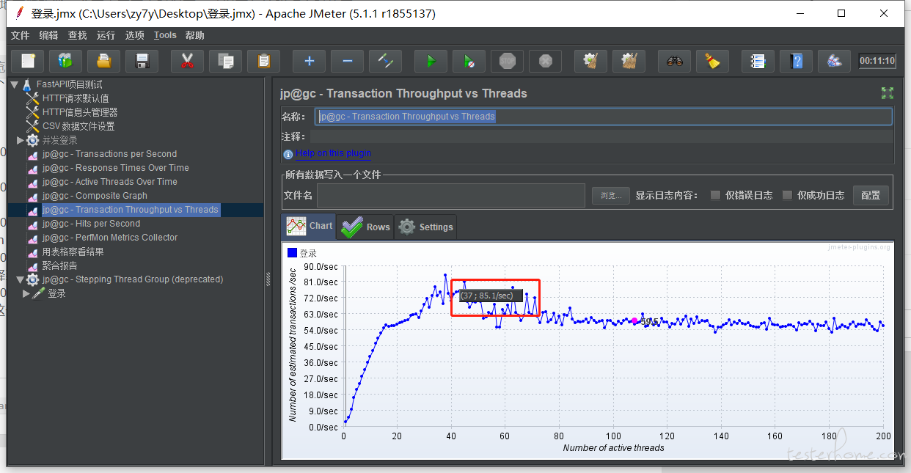Open the 选项 menu
This screenshot has width=911, height=473.
[x=134, y=35]
